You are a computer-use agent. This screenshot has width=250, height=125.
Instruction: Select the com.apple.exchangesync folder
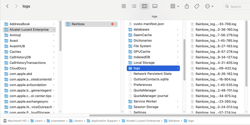[29, 102]
